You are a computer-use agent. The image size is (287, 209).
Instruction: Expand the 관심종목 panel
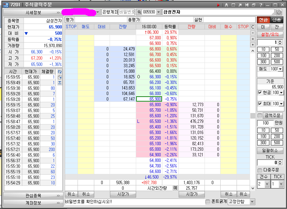[x=33, y=196]
